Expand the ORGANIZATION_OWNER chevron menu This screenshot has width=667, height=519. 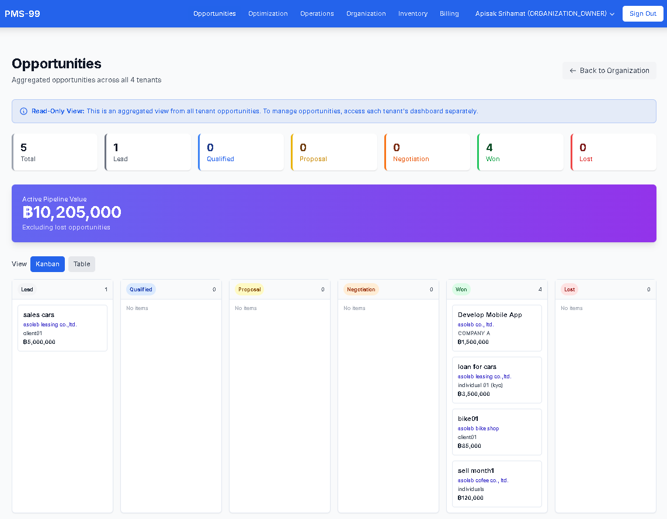tap(612, 13)
